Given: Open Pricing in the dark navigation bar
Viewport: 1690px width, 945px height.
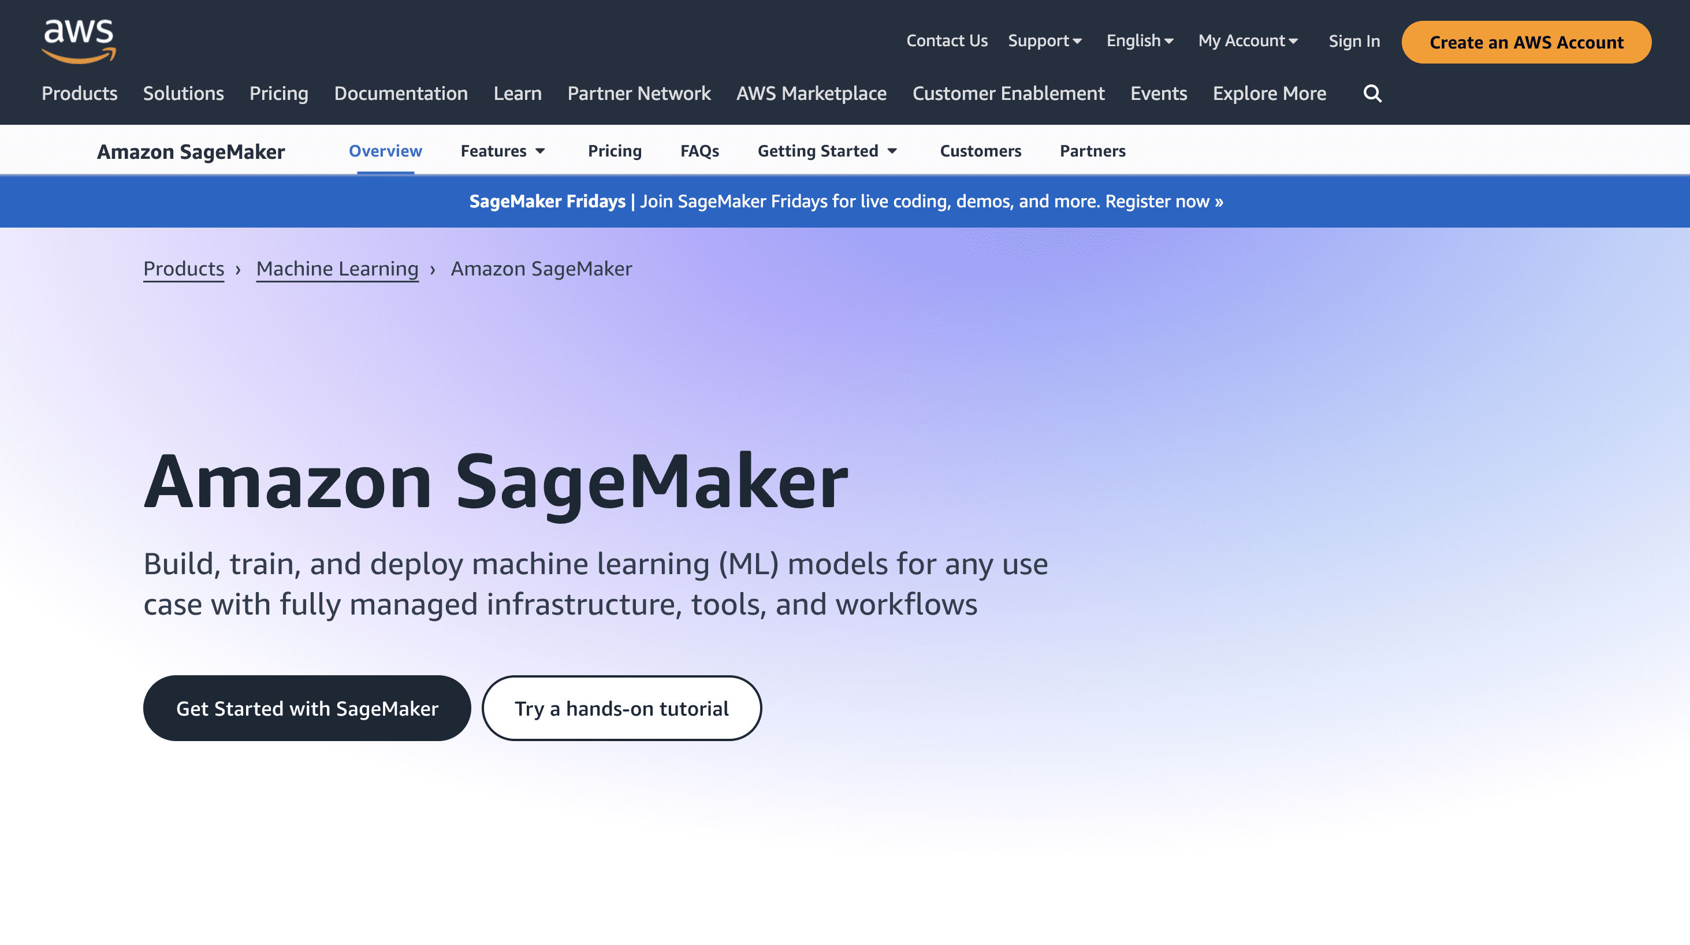Looking at the screenshot, I should tap(279, 94).
